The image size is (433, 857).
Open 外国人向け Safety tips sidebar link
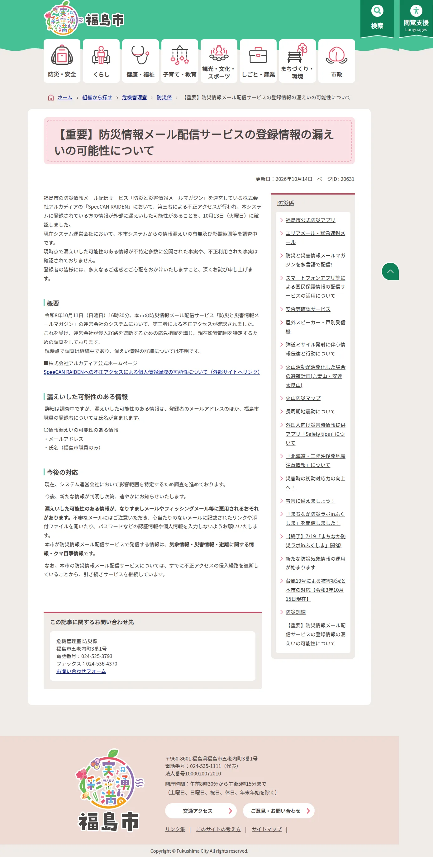(315, 434)
